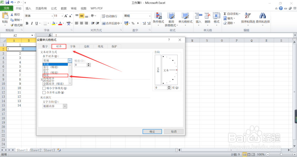Click the Wrap Text (自动换行) button
The height and width of the screenshot is (157, 297).
click(x=109, y=16)
